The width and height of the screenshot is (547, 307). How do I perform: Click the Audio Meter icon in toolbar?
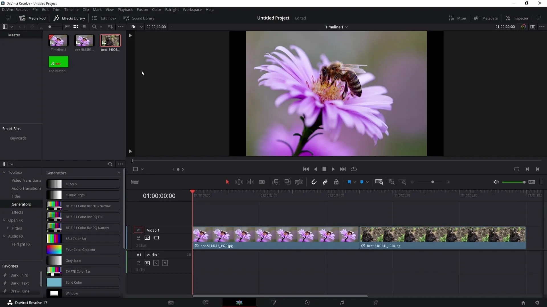[541, 182]
